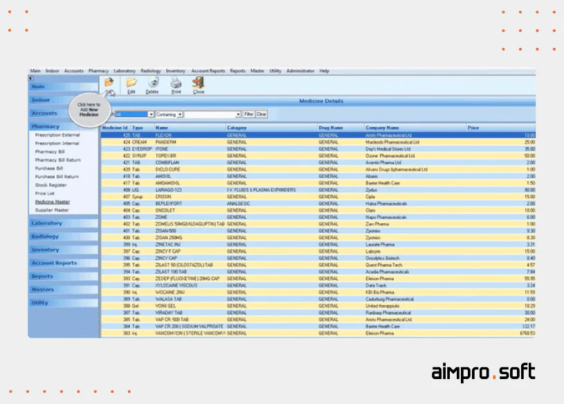The height and width of the screenshot is (404, 564).
Task: Click the Clear button
Action: (262, 114)
